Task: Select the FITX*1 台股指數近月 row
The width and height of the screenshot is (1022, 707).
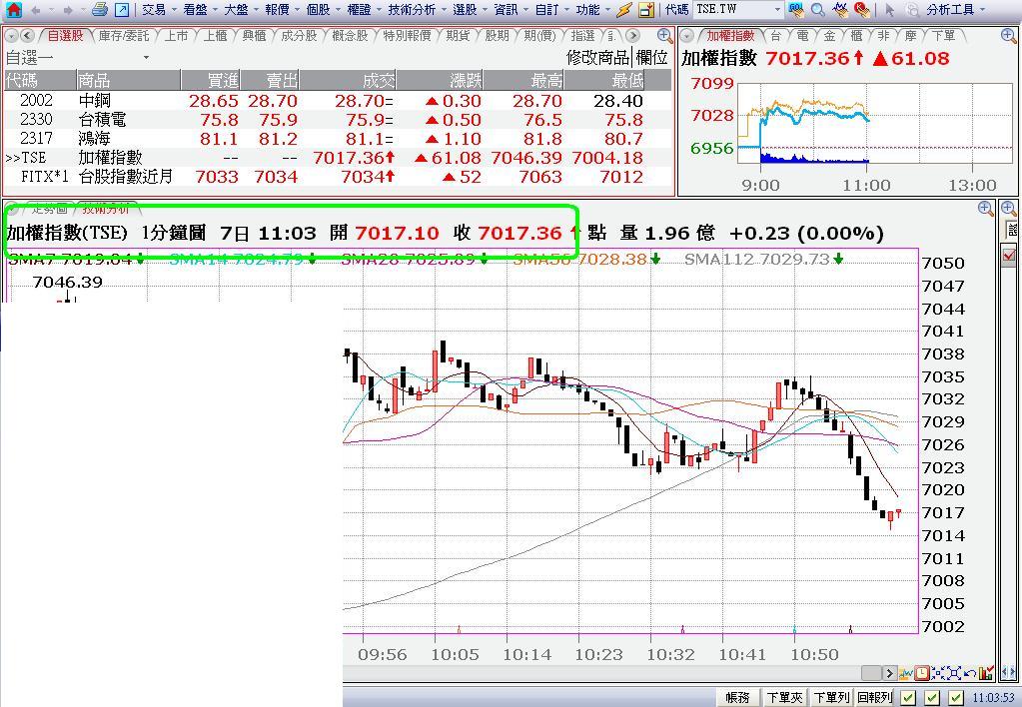Action: coord(337,177)
